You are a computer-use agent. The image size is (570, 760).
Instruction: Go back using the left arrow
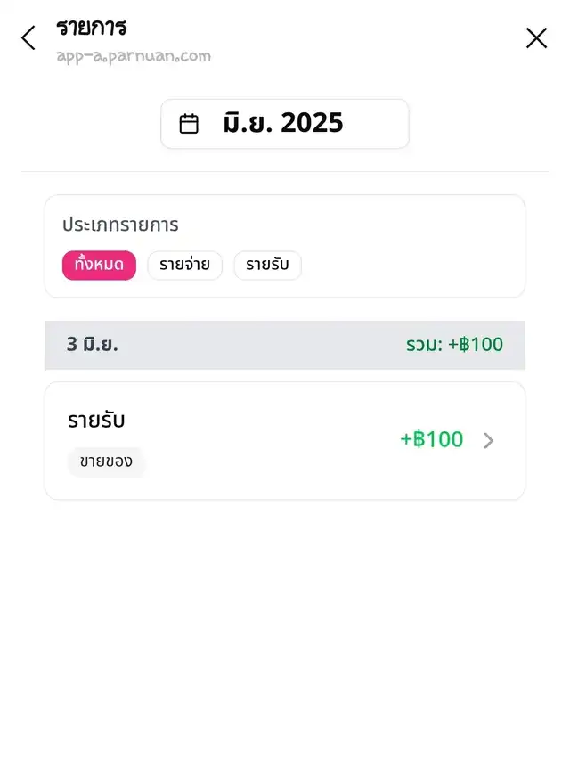tap(28, 38)
